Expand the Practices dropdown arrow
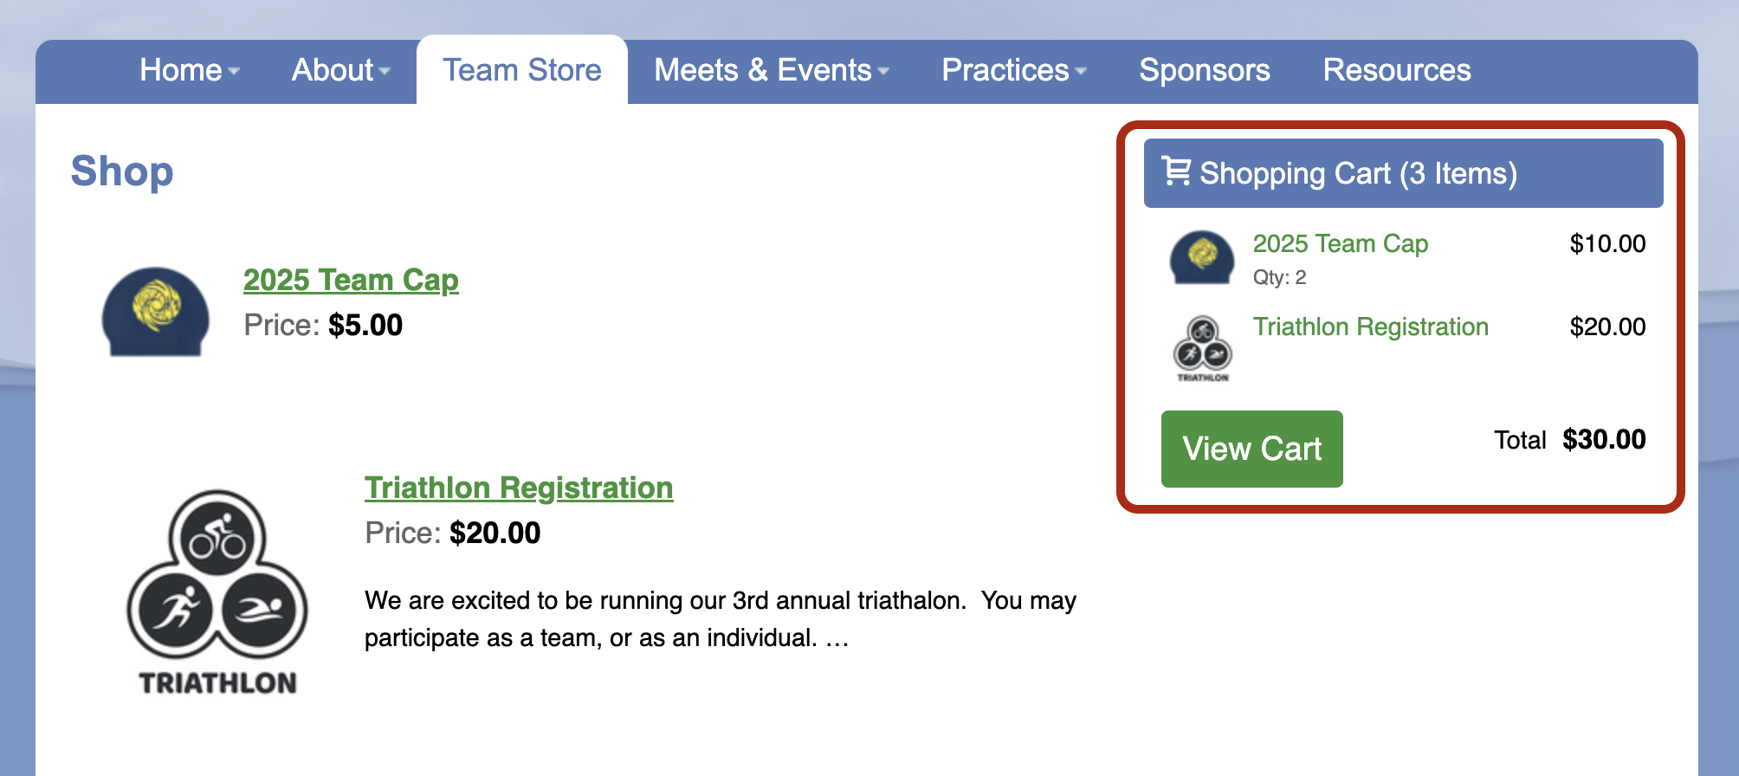Image resolution: width=1739 pixels, height=776 pixels. 1081,72
